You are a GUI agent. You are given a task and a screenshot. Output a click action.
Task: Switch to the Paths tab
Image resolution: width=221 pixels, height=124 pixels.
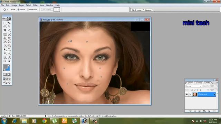pos(208,83)
